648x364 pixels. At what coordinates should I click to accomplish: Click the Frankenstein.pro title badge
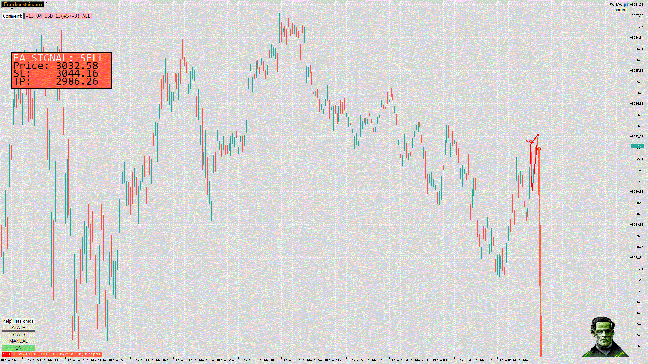pyautogui.click(x=23, y=4)
